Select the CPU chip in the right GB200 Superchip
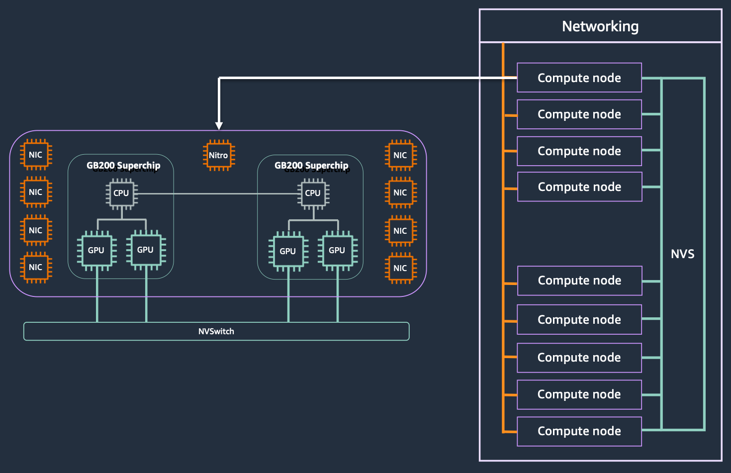The image size is (731, 473). [x=313, y=193]
